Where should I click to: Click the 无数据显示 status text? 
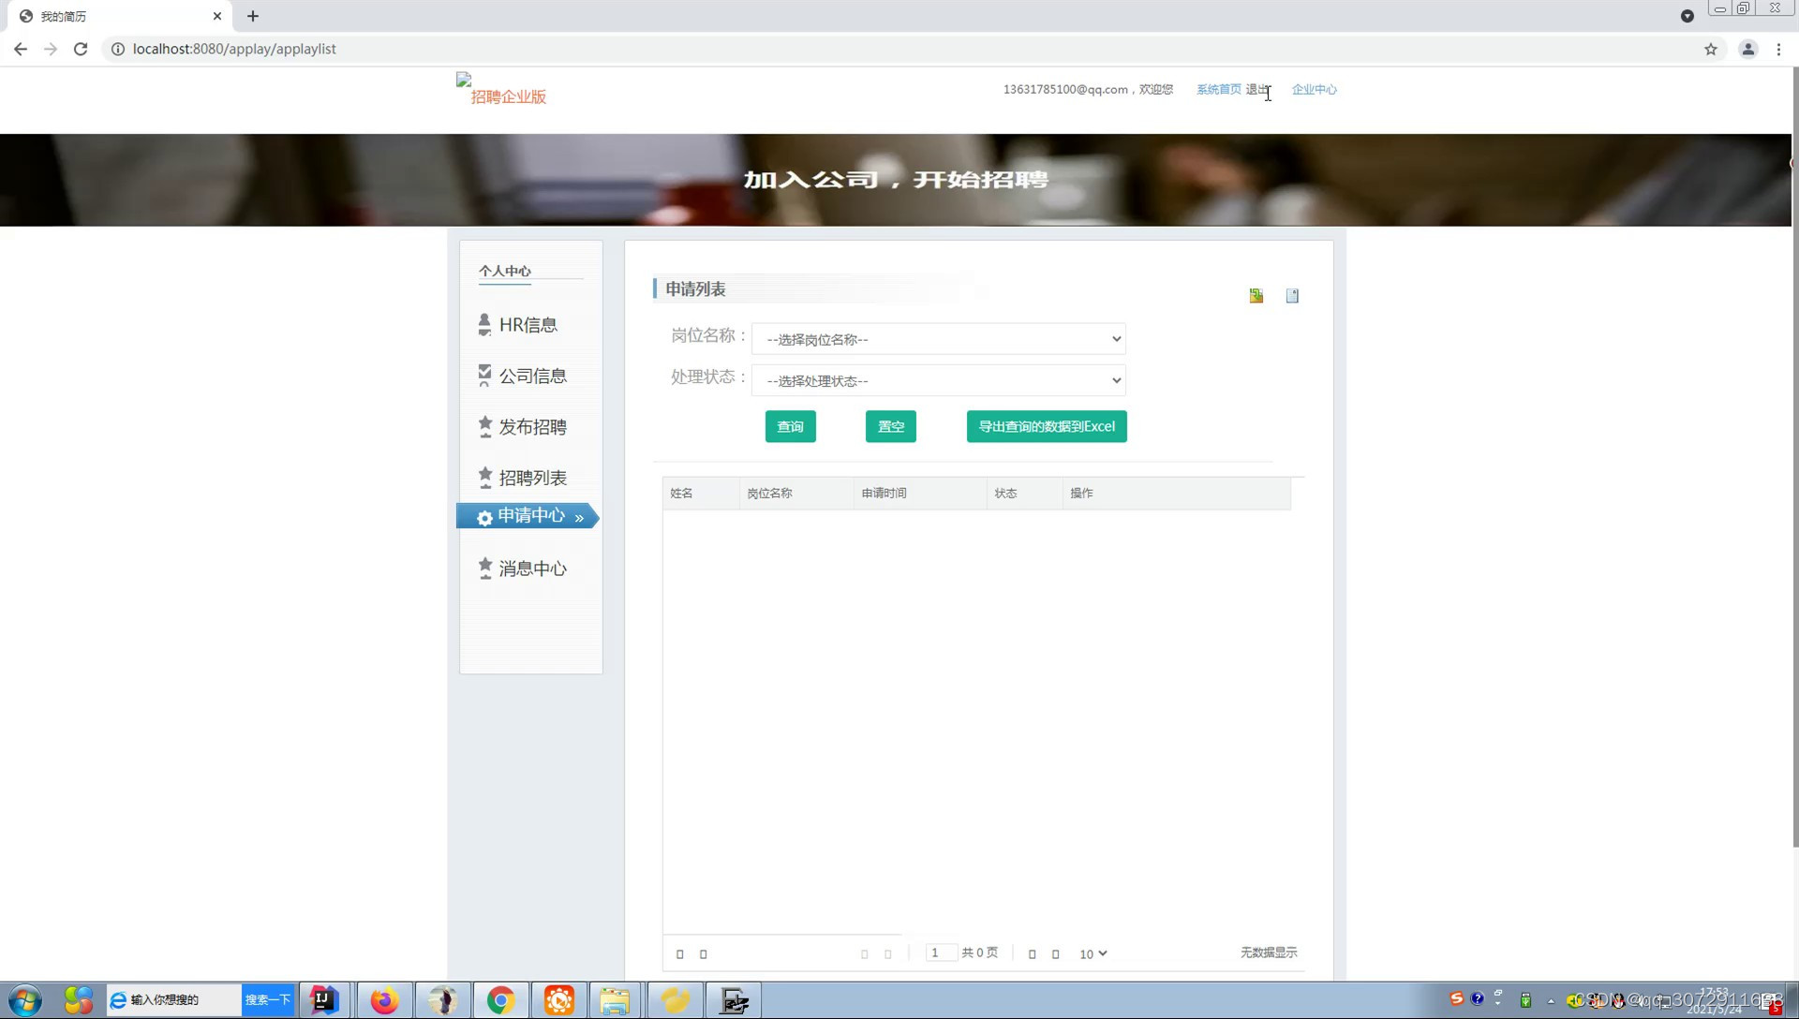[1269, 953]
